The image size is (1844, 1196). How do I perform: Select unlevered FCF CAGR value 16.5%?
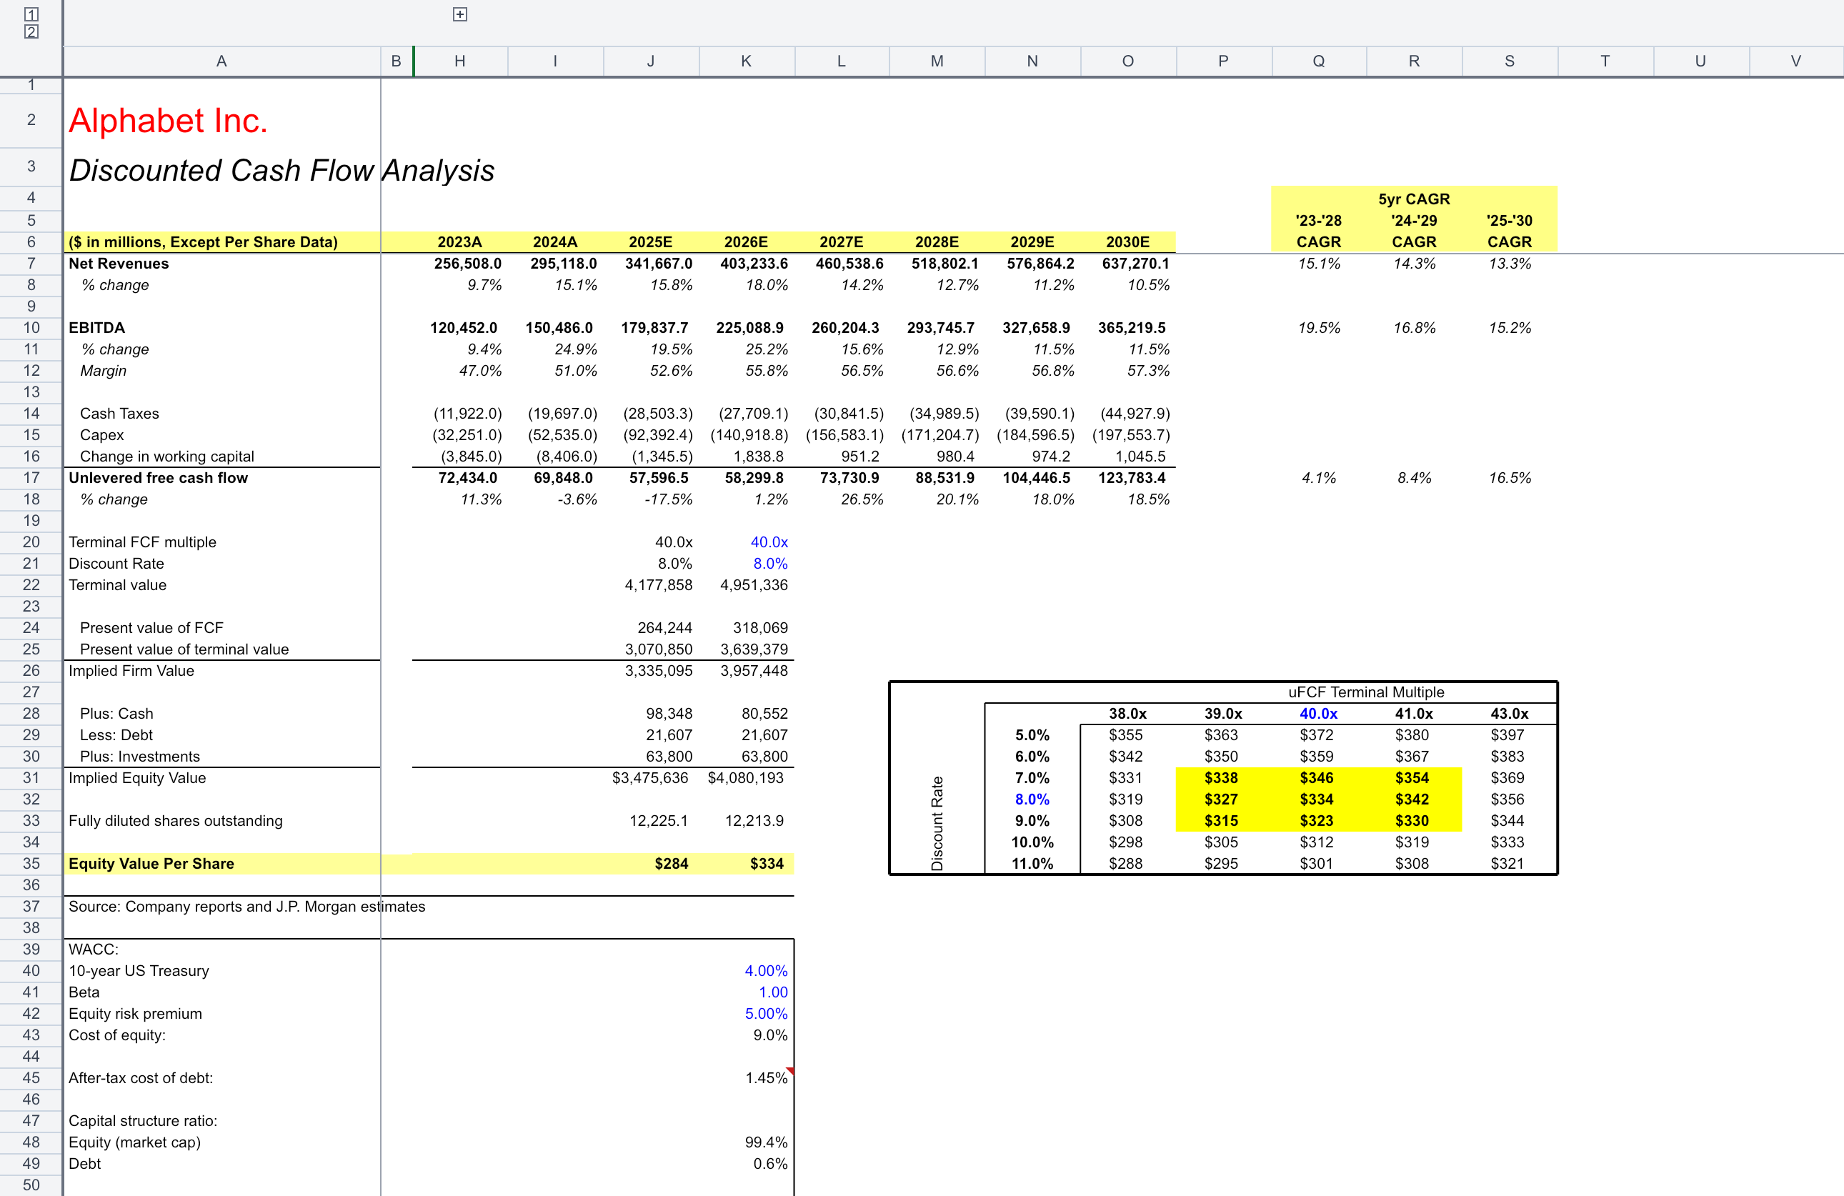coord(1510,478)
